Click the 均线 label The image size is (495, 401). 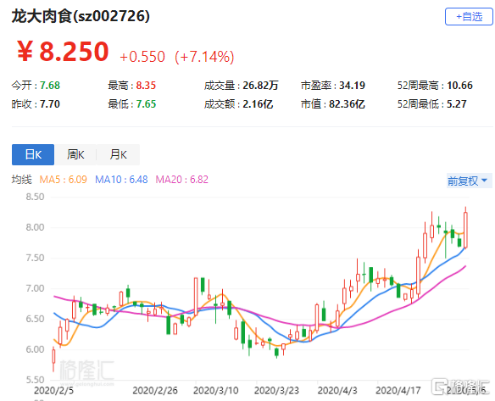pos(22,180)
